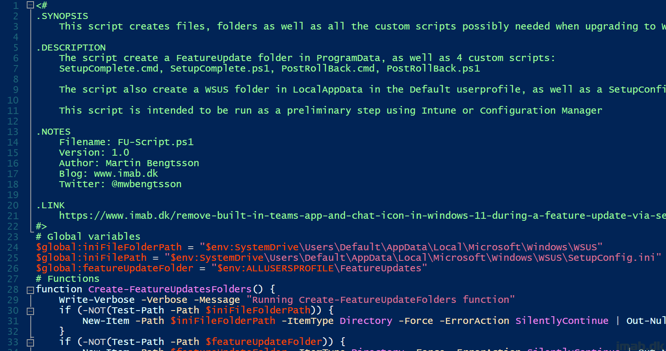This screenshot has height=351, width=666.
Task: Click the '# Global variables' comment
Action: [x=88, y=237]
